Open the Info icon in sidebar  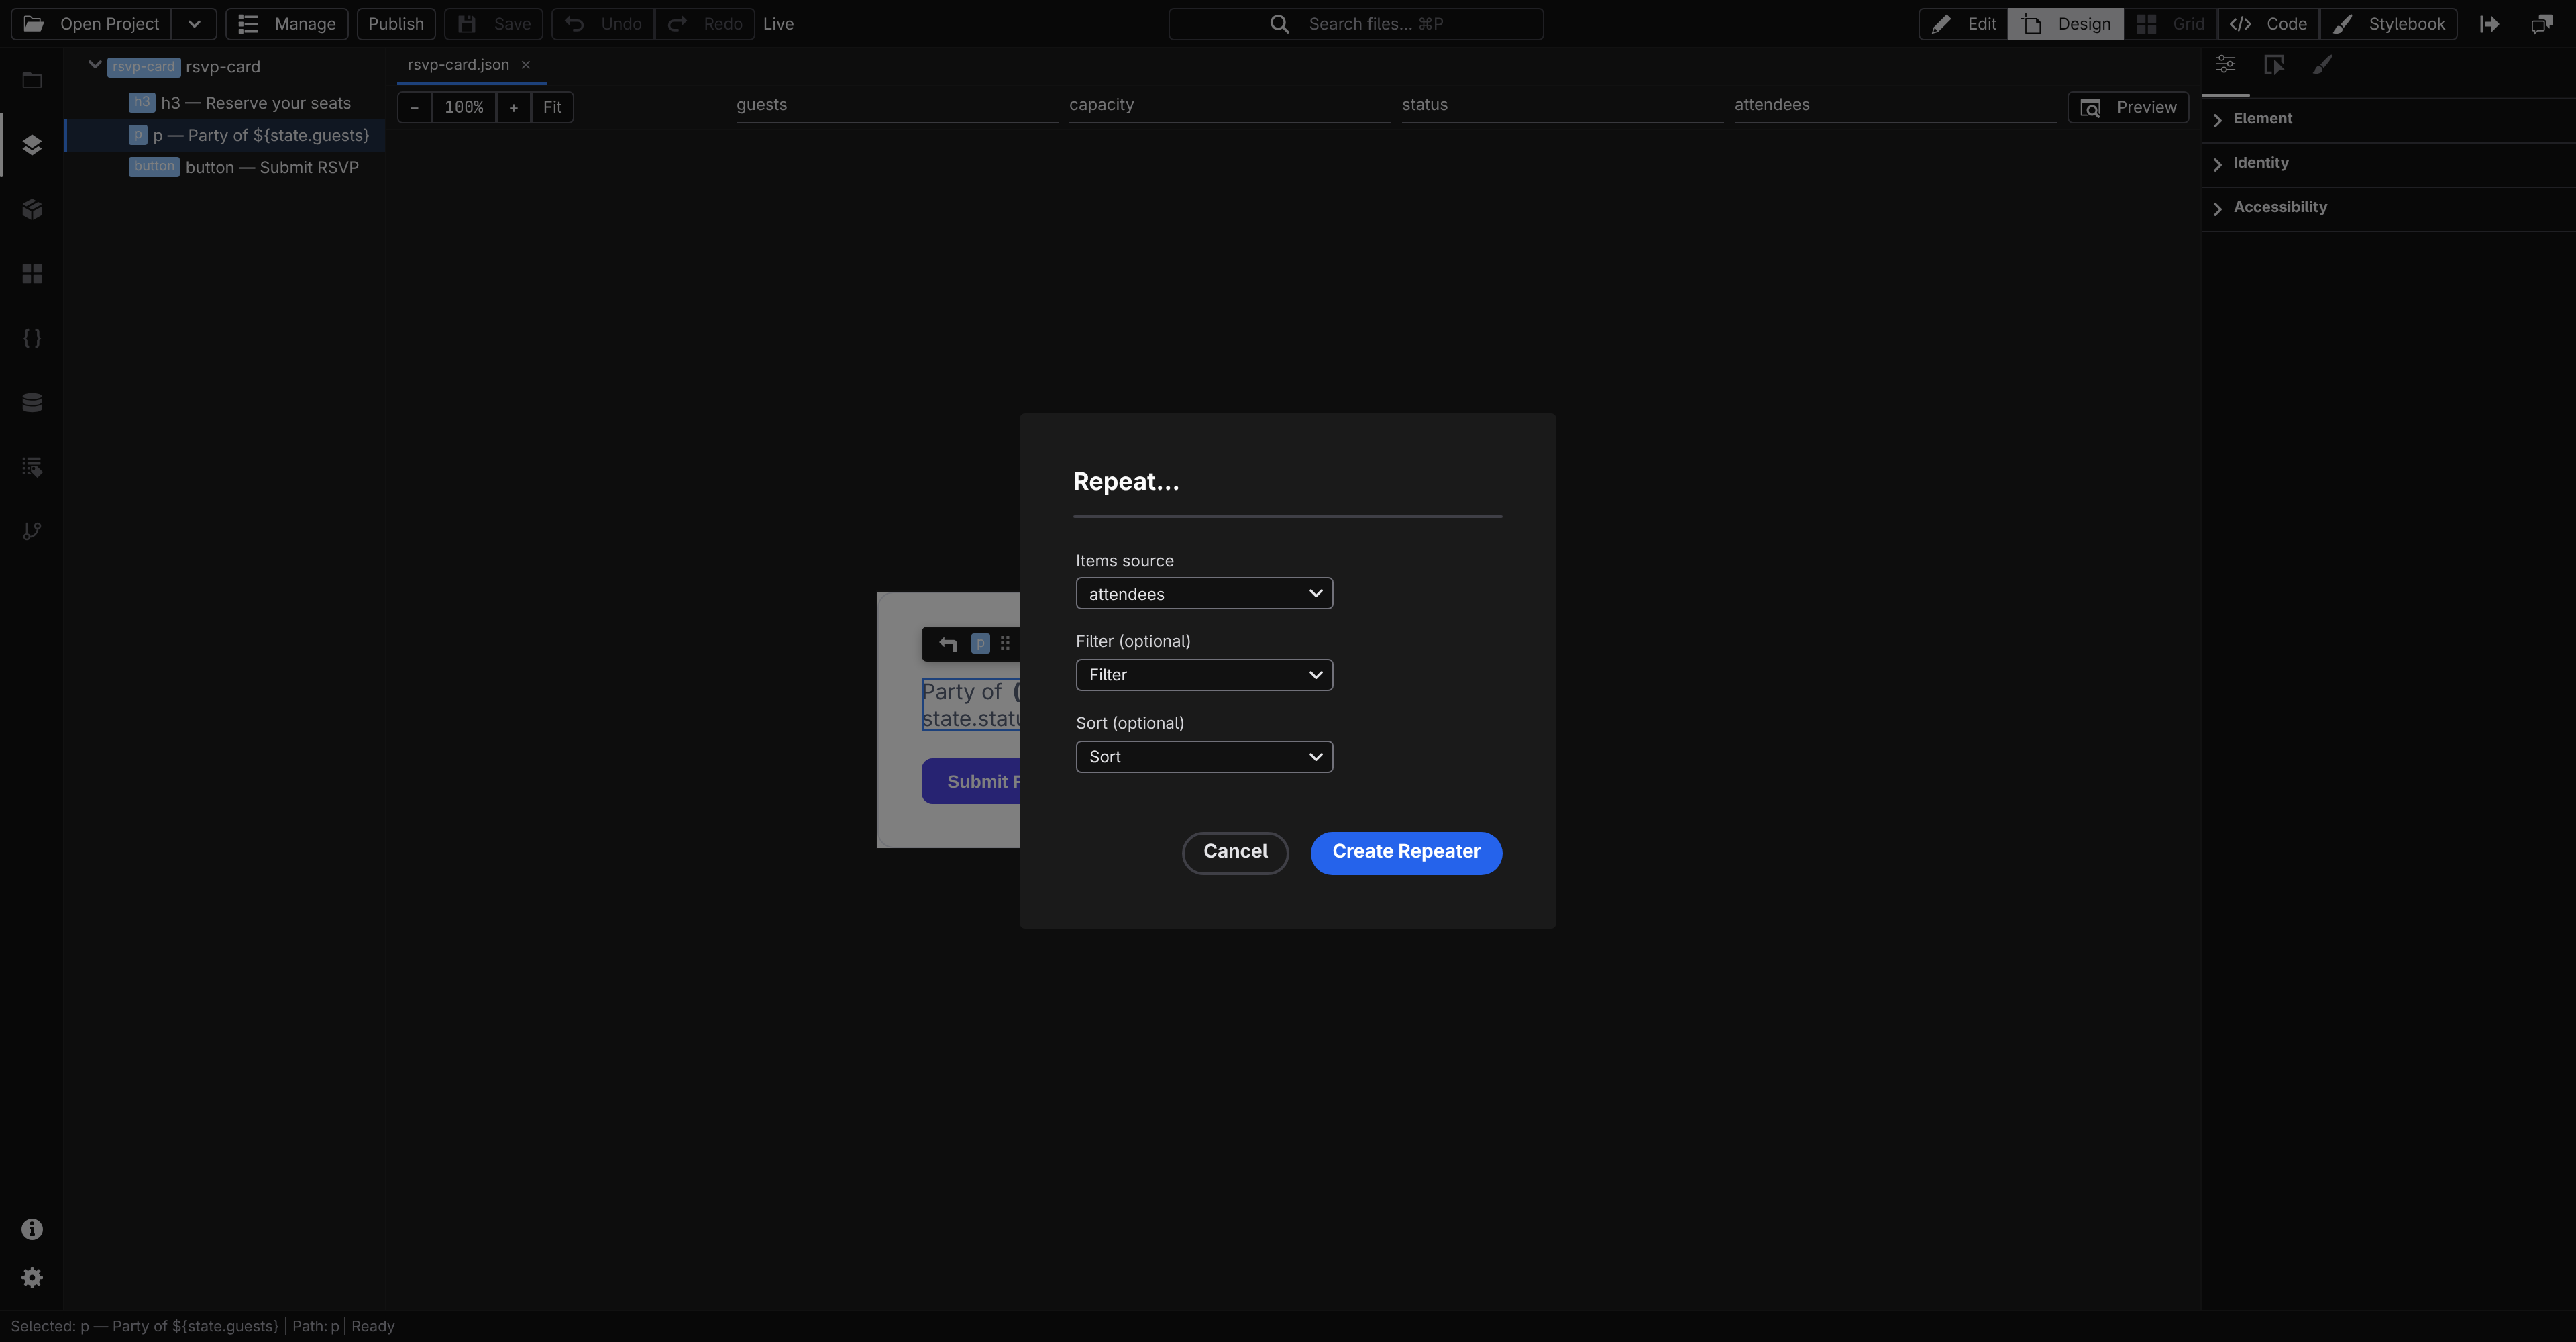point(32,1229)
